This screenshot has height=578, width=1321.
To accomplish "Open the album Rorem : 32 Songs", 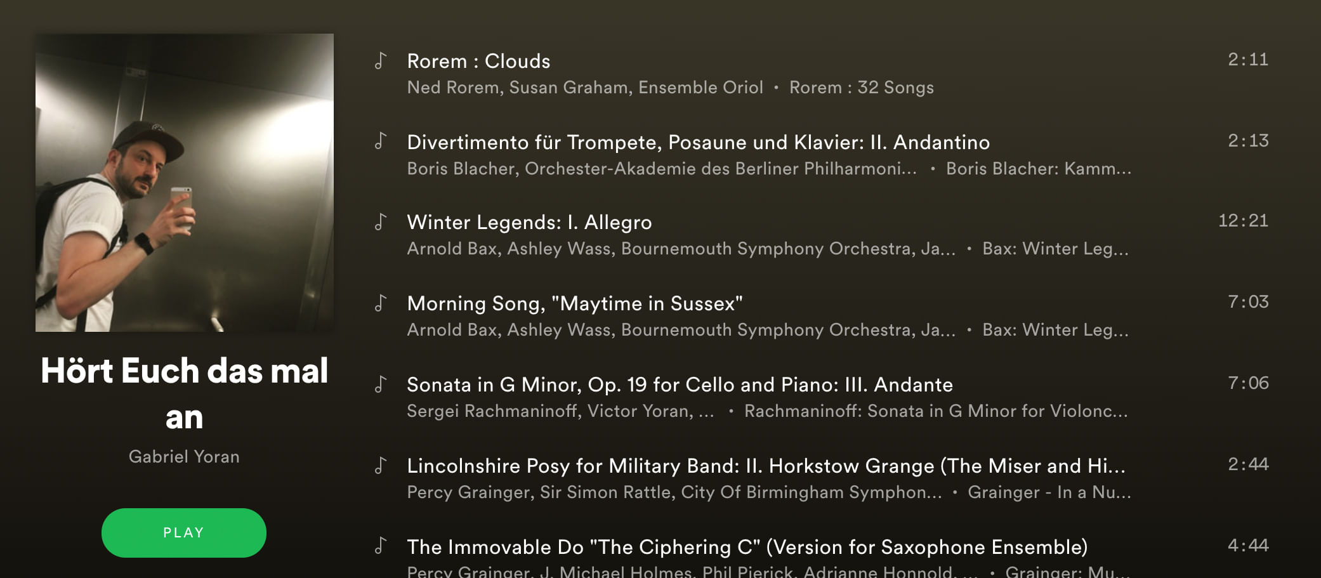I will point(862,88).
